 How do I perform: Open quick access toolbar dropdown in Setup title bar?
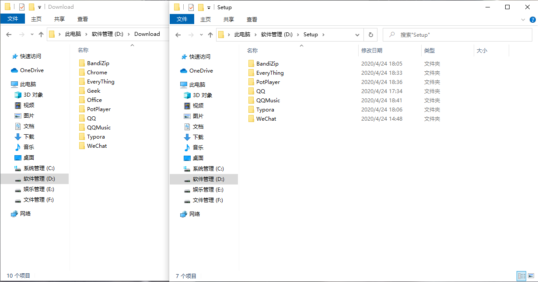point(209,7)
